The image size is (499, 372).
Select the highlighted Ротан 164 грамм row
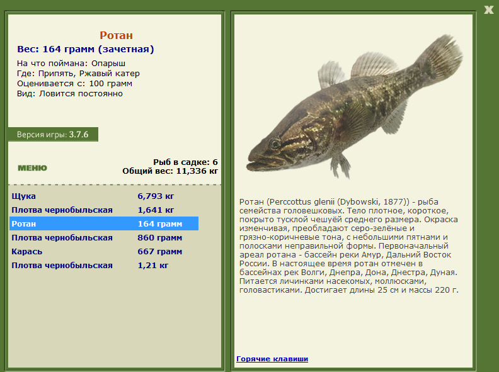point(104,223)
